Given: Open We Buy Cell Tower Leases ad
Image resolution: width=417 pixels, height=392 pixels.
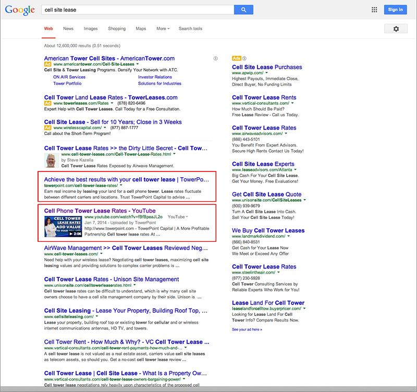Looking at the screenshot, I should tap(268, 230).
